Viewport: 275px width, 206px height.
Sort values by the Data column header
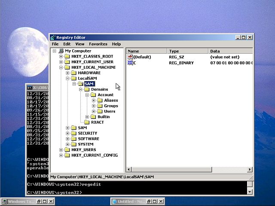click(x=230, y=51)
